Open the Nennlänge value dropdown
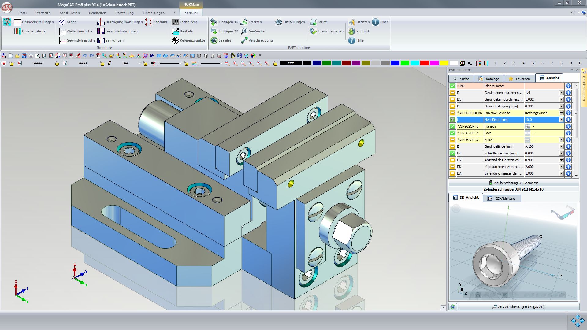The height and width of the screenshot is (330, 587). (561, 120)
